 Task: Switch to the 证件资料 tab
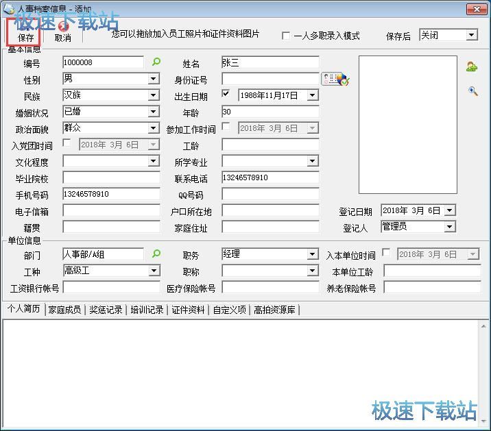tap(188, 310)
